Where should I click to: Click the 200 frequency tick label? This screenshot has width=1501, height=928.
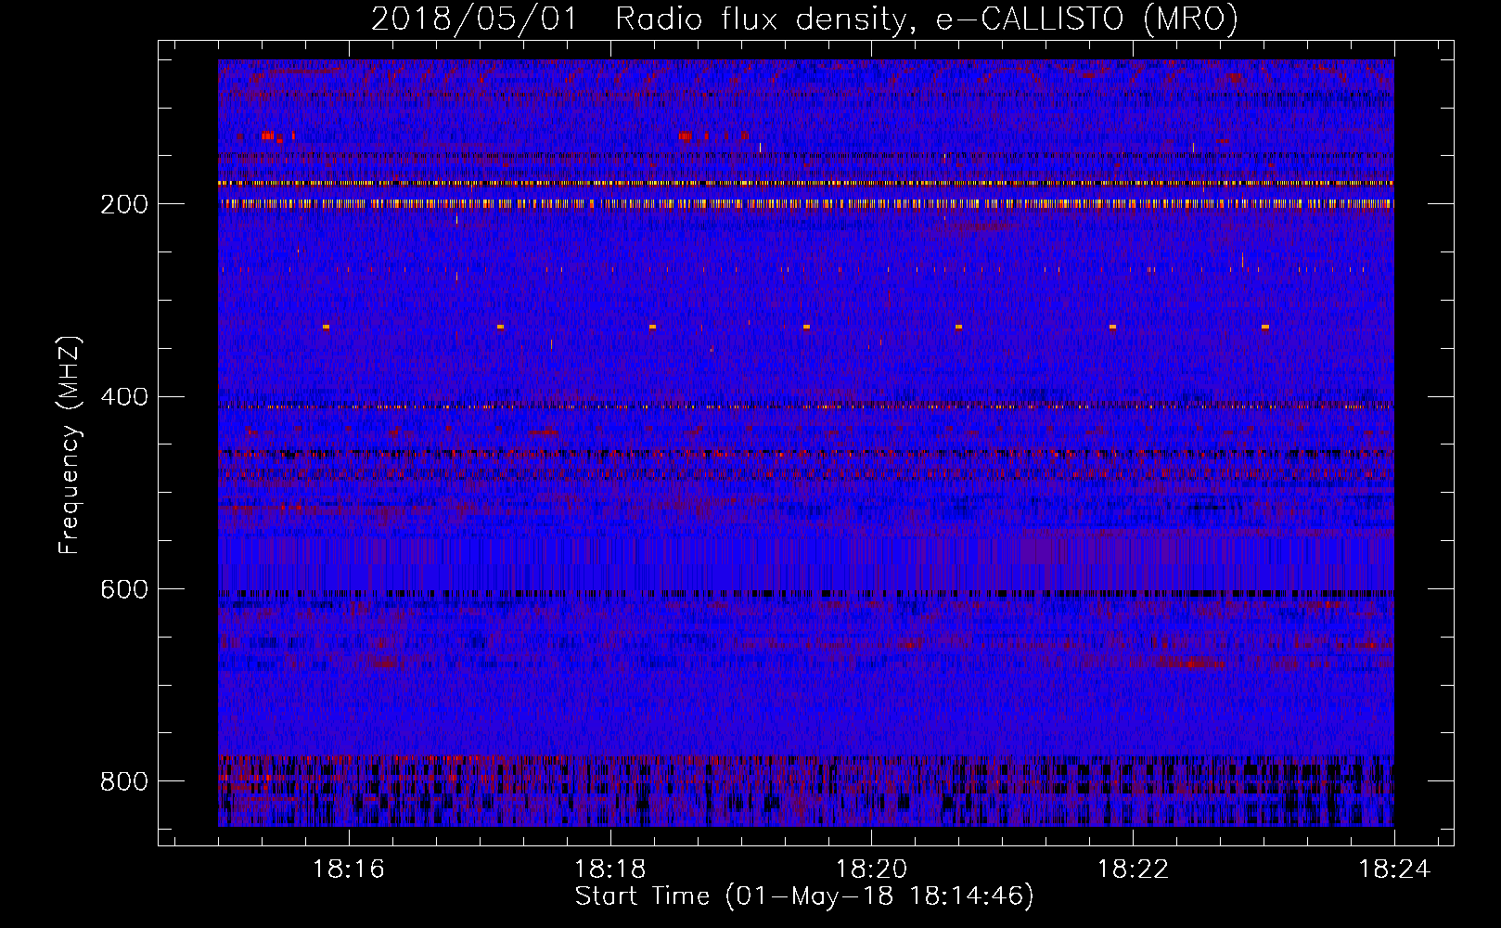124,204
